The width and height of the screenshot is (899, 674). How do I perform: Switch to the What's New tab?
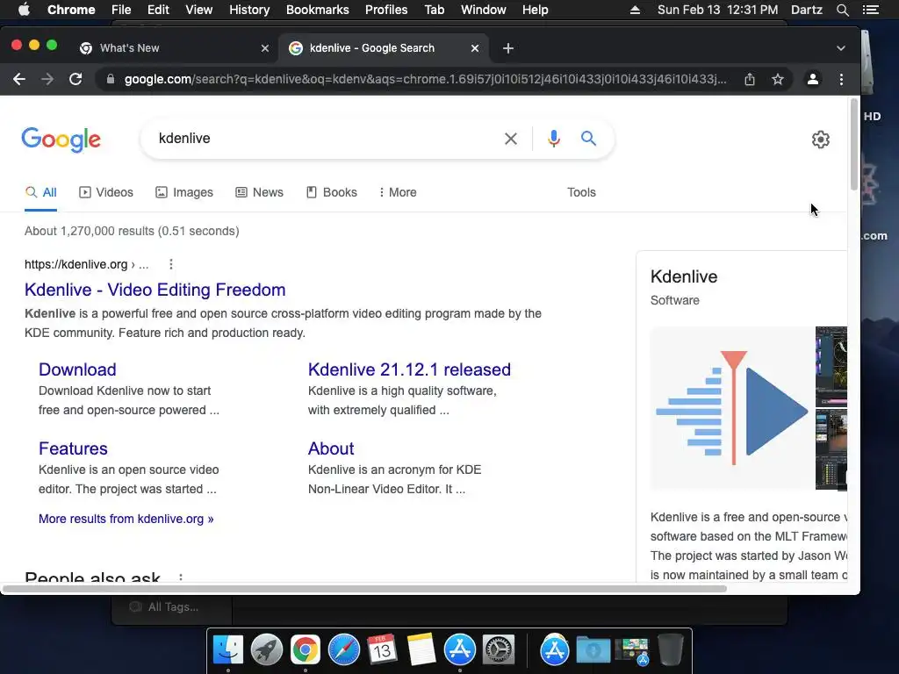172,48
